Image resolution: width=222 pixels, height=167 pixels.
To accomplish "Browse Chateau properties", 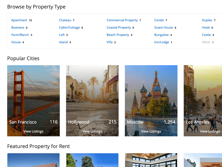I will pyautogui.click(x=65, y=20).
